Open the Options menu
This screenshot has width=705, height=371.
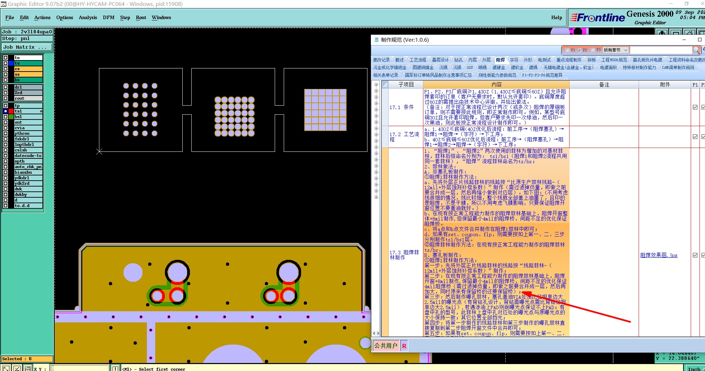[x=65, y=17]
